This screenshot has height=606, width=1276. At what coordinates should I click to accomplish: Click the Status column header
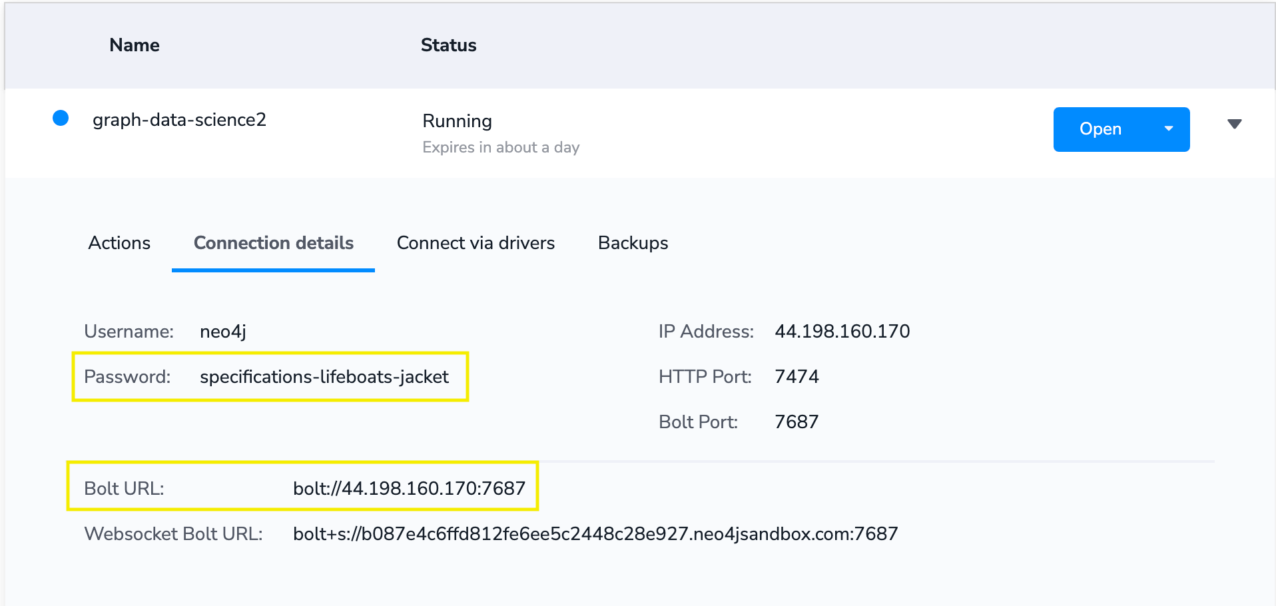click(448, 45)
